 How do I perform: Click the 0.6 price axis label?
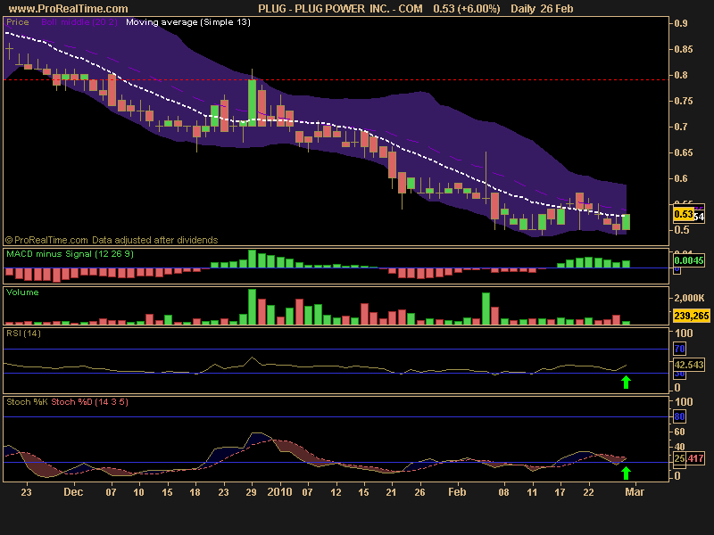(x=680, y=178)
